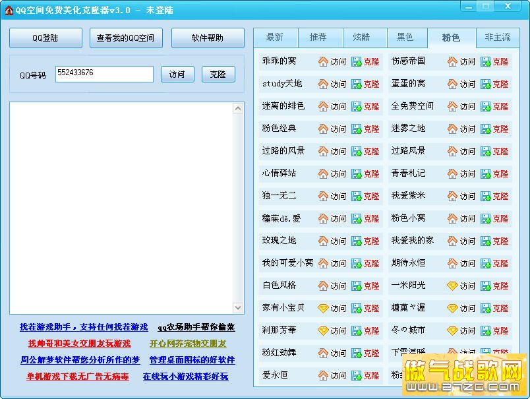The width and height of the screenshot is (530, 399).
Task: Open 软件帮助 button
Action: click(208, 38)
